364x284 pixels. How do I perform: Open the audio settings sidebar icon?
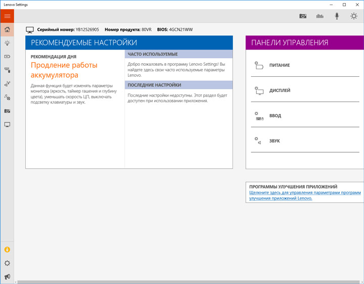[7, 97]
